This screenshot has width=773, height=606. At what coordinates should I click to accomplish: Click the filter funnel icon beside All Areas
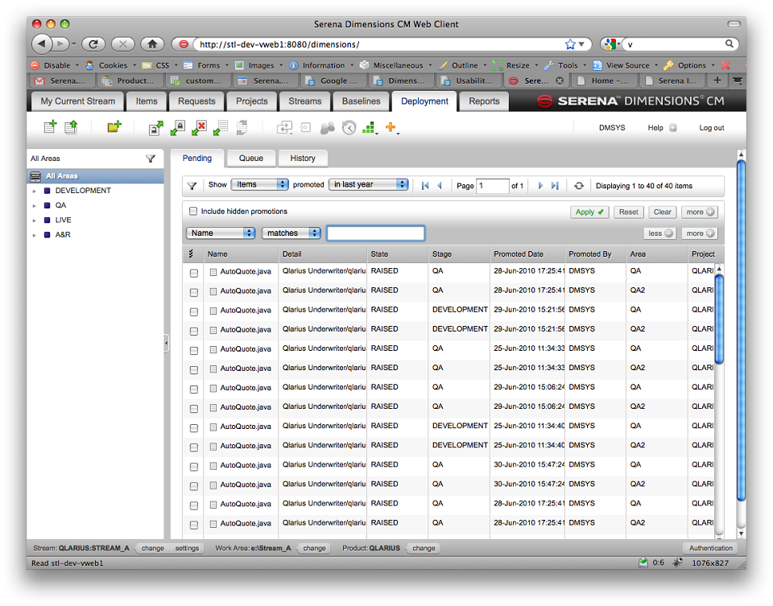pyautogui.click(x=151, y=159)
